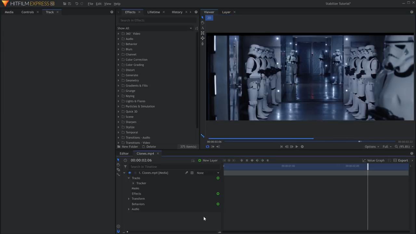Click the timeline filter funnel icon

[125, 167]
